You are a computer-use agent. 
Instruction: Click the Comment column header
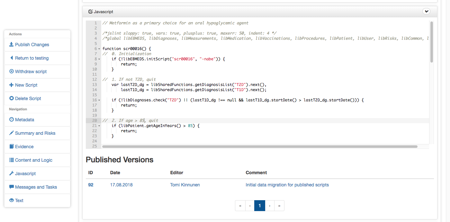(x=256, y=173)
